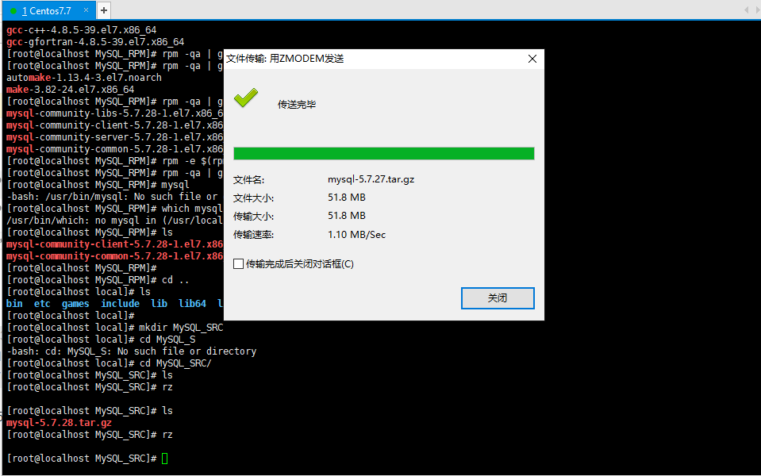Click the filename mysql-5.7.27.tar.gz
This screenshot has width=761, height=476.
coord(371,179)
